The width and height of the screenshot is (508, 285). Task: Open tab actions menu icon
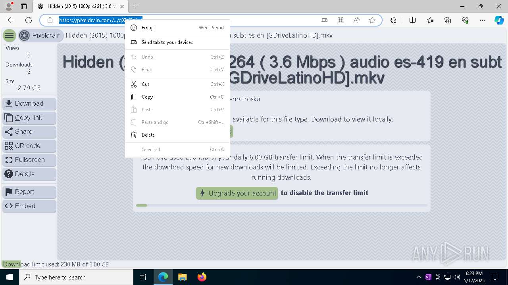(24, 6)
